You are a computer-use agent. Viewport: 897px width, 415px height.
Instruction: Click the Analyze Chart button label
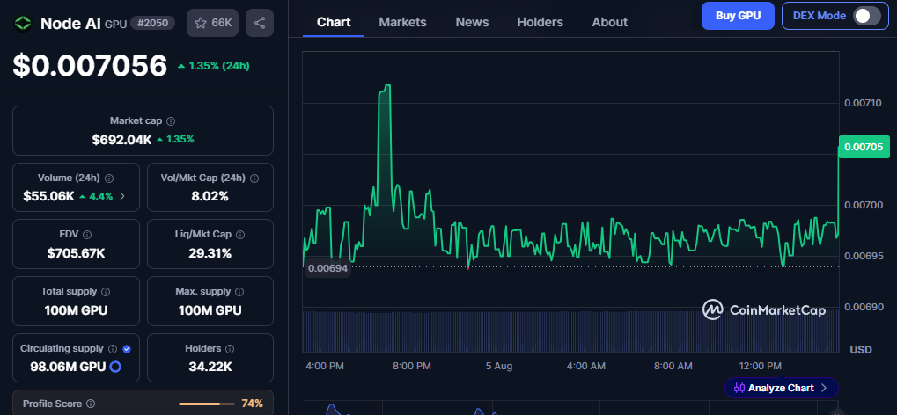coord(781,388)
